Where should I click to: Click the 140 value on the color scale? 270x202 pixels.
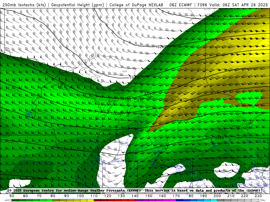tap(135, 196)
